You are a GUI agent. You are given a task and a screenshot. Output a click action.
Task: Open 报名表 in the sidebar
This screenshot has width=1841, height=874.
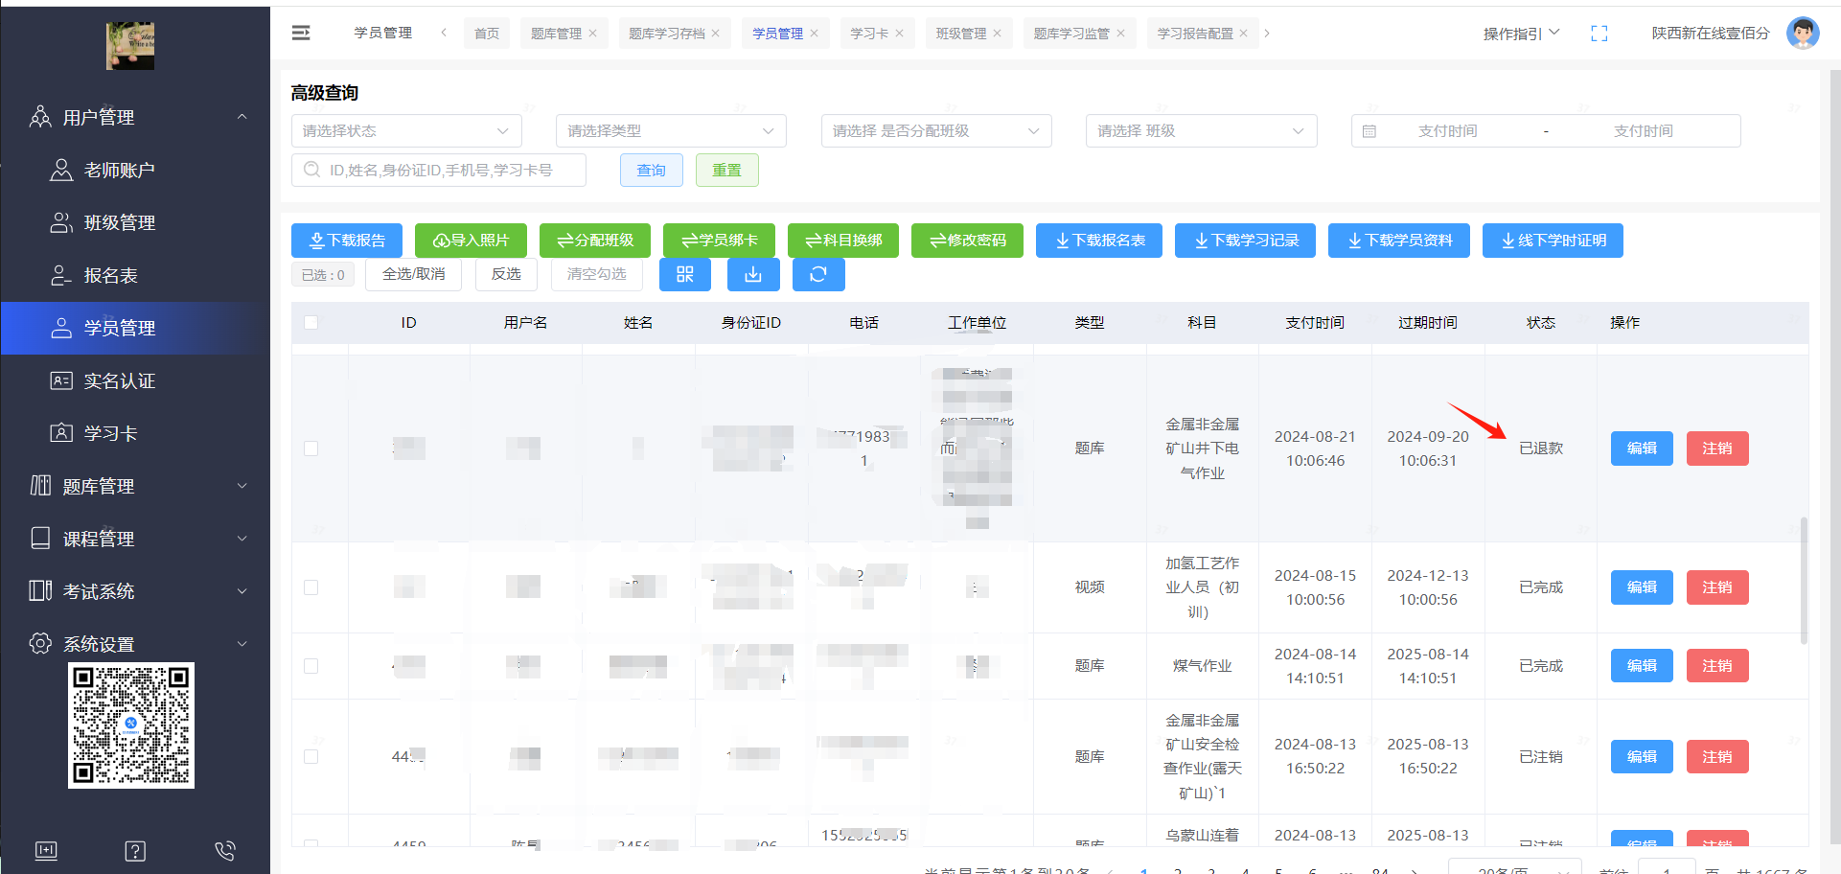135,275
